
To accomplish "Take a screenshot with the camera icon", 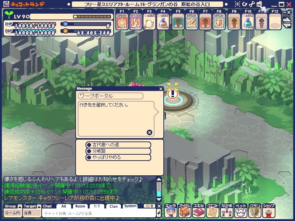I will [259, 4].
